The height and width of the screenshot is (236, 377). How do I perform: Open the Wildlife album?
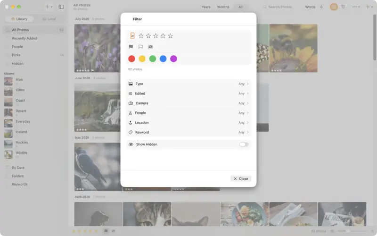click(34, 155)
